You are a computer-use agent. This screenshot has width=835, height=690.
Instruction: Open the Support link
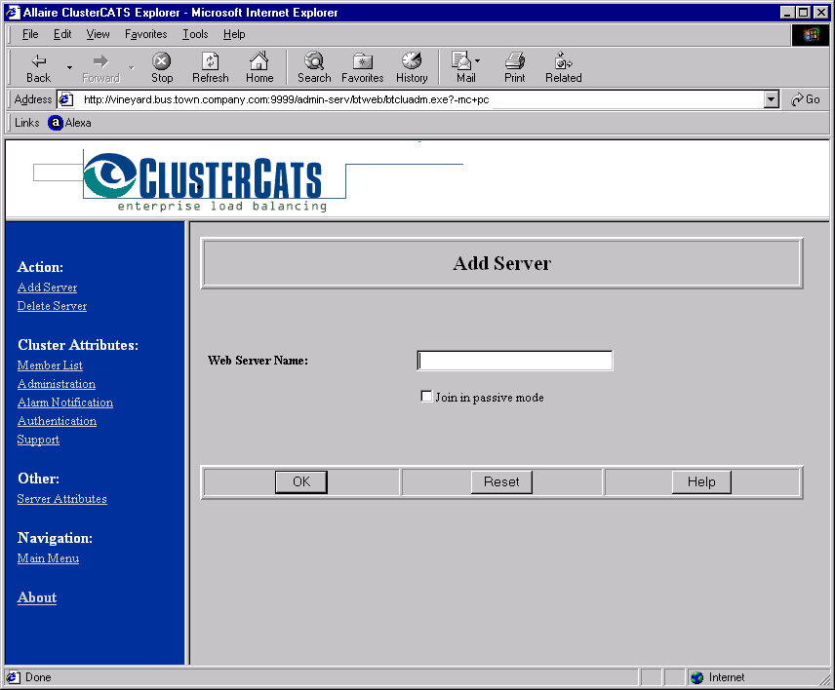click(x=38, y=440)
